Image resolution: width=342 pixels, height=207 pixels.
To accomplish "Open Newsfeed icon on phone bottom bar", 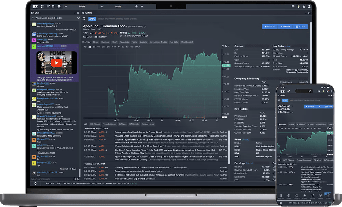I will [x=281, y=196].
